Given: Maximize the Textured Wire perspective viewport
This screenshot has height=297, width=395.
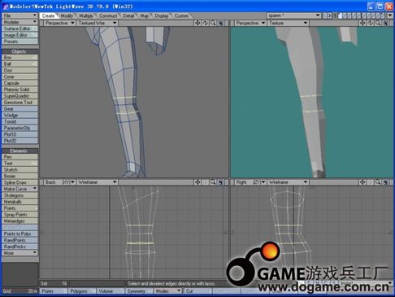Looking at the screenshot, I should coord(221,23).
